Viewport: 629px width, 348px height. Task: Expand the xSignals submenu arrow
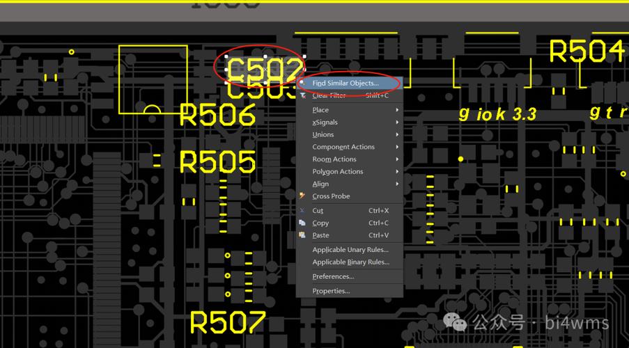pyautogui.click(x=397, y=122)
